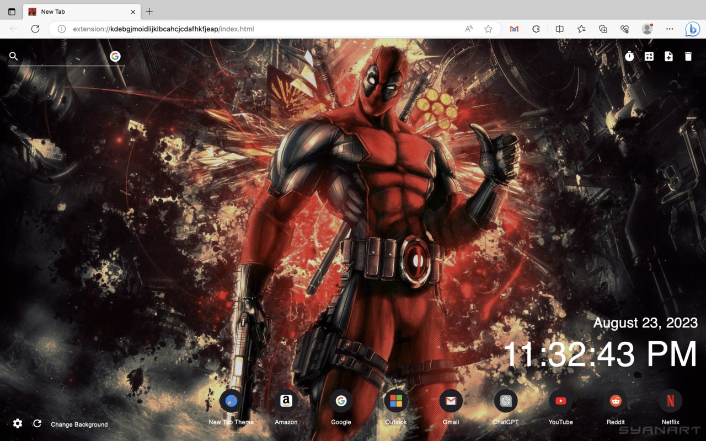The width and height of the screenshot is (706, 441).
Task: Open the YouTube shortcut
Action: coord(560,401)
